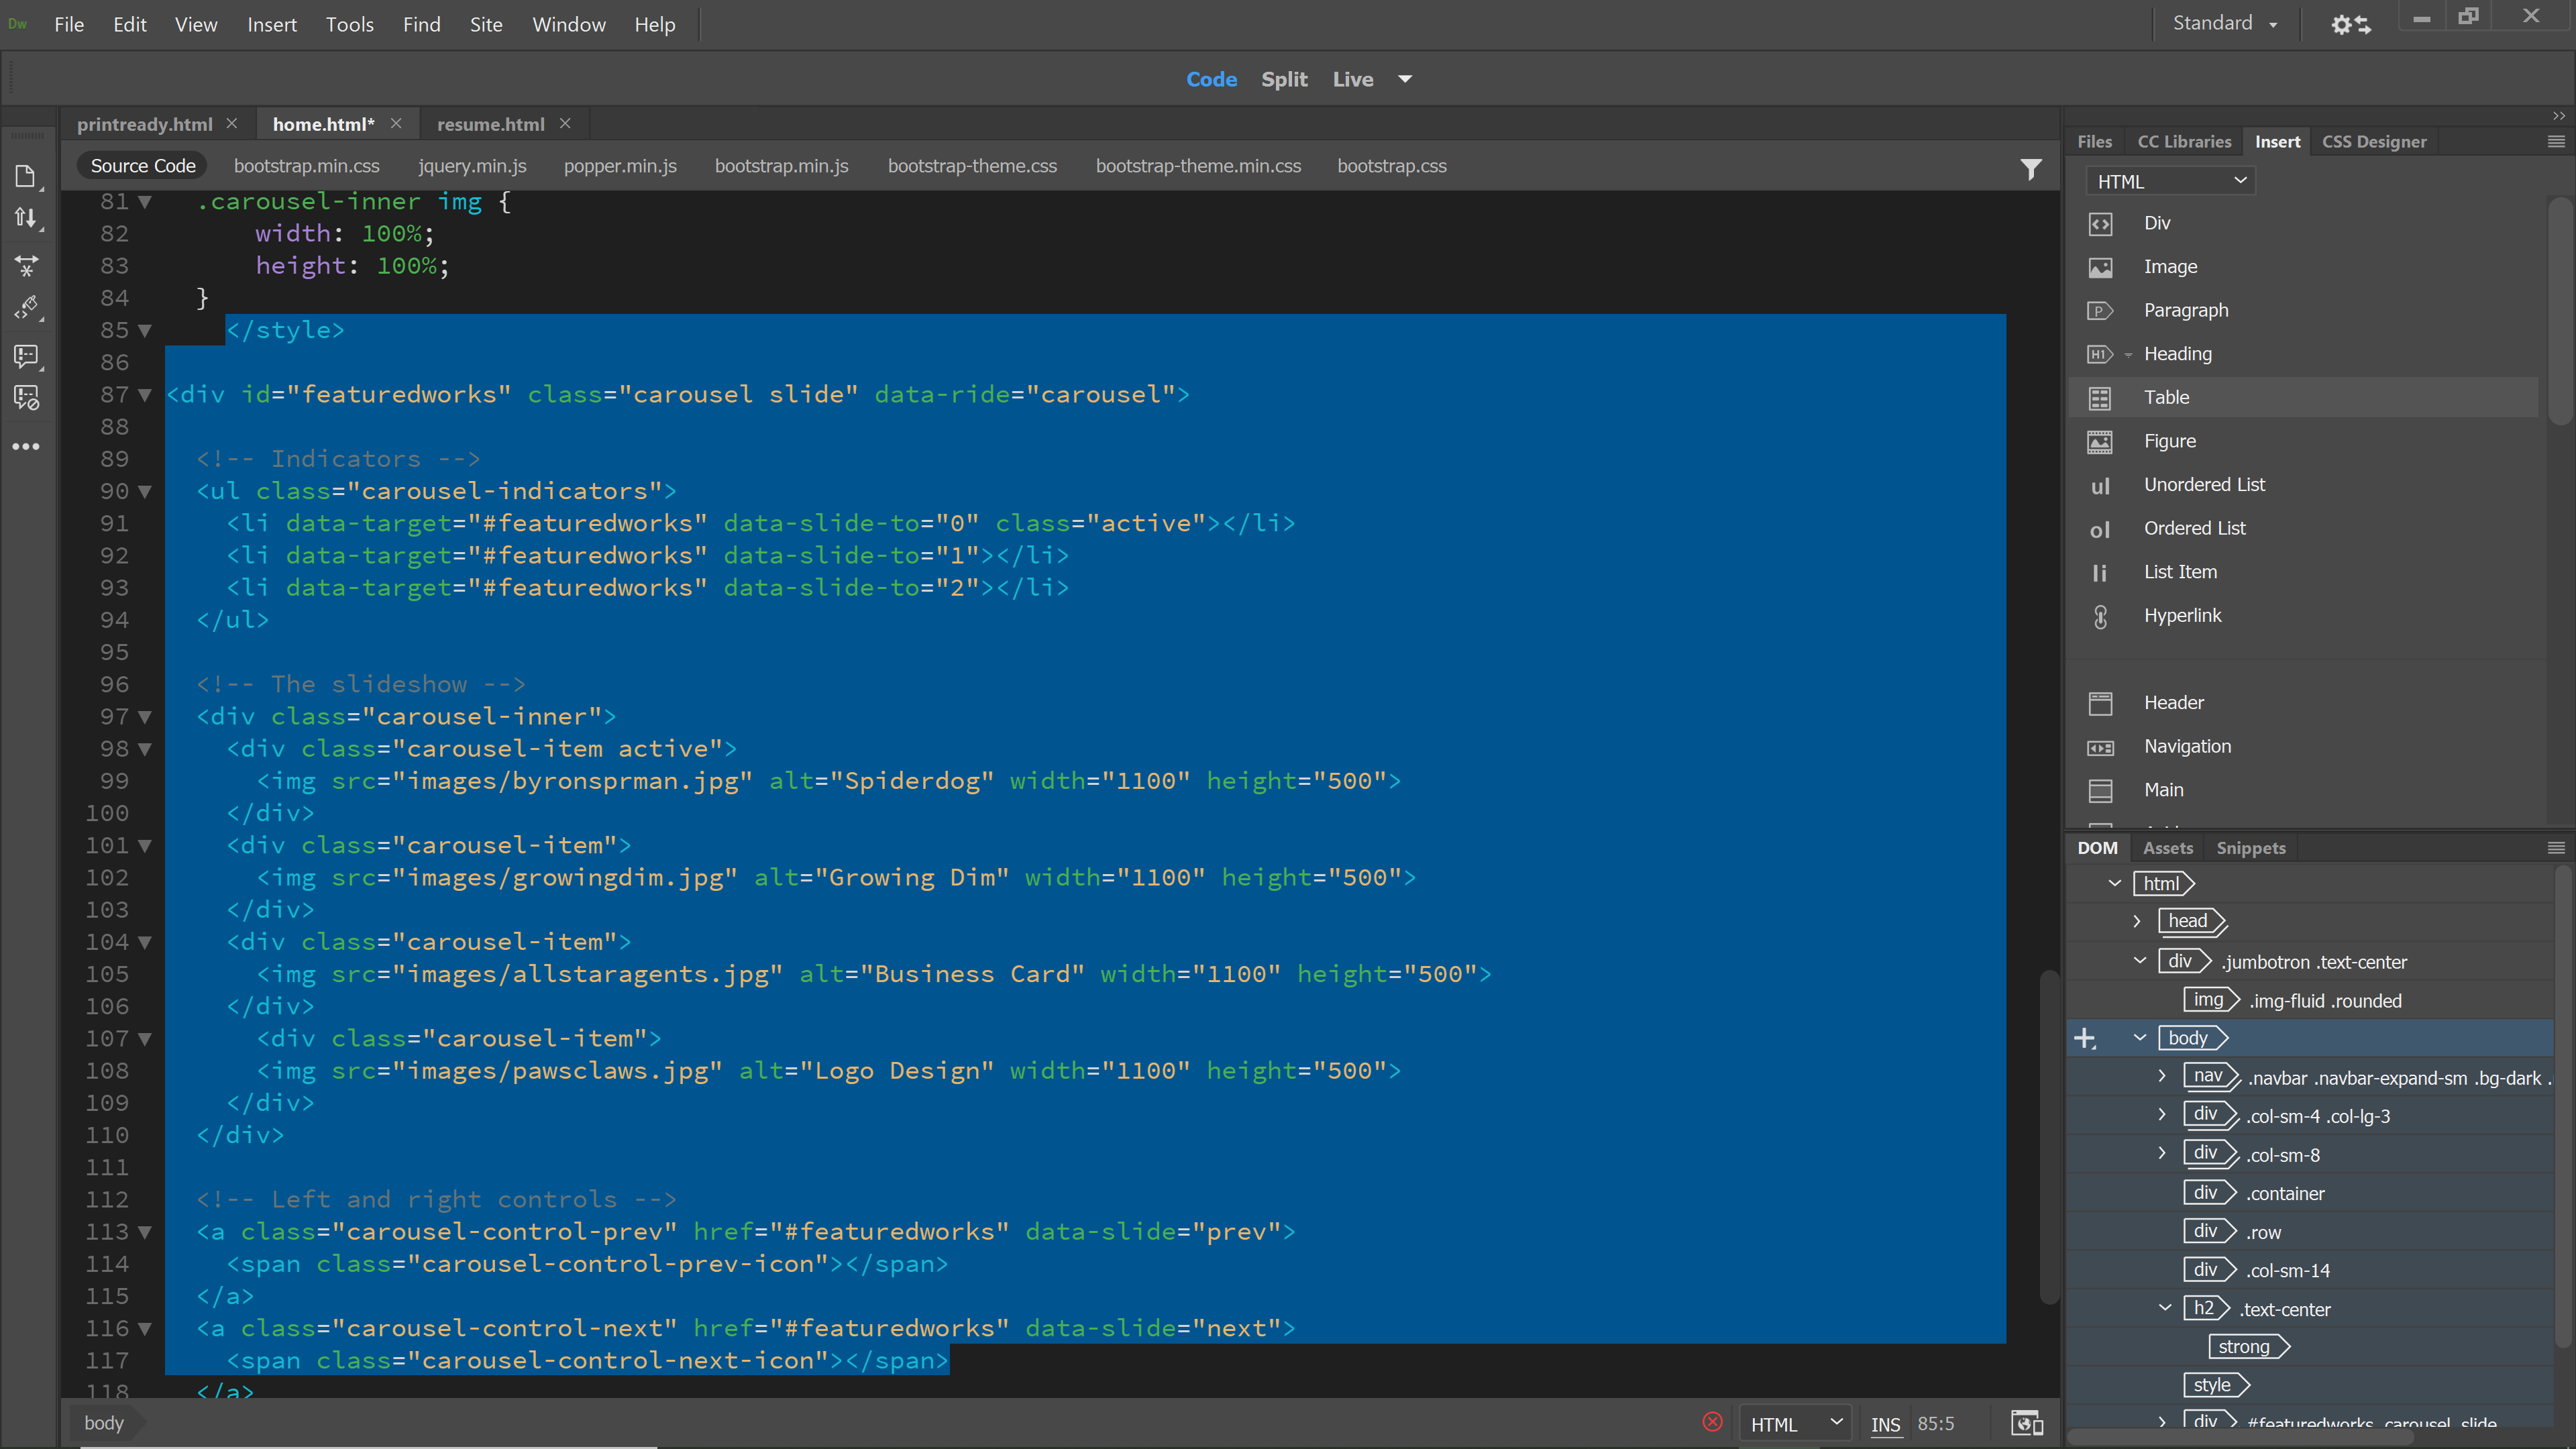The height and width of the screenshot is (1449, 2576).
Task: Open the Live view options dropdown arrow
Action: click(x=1405, y=79)
